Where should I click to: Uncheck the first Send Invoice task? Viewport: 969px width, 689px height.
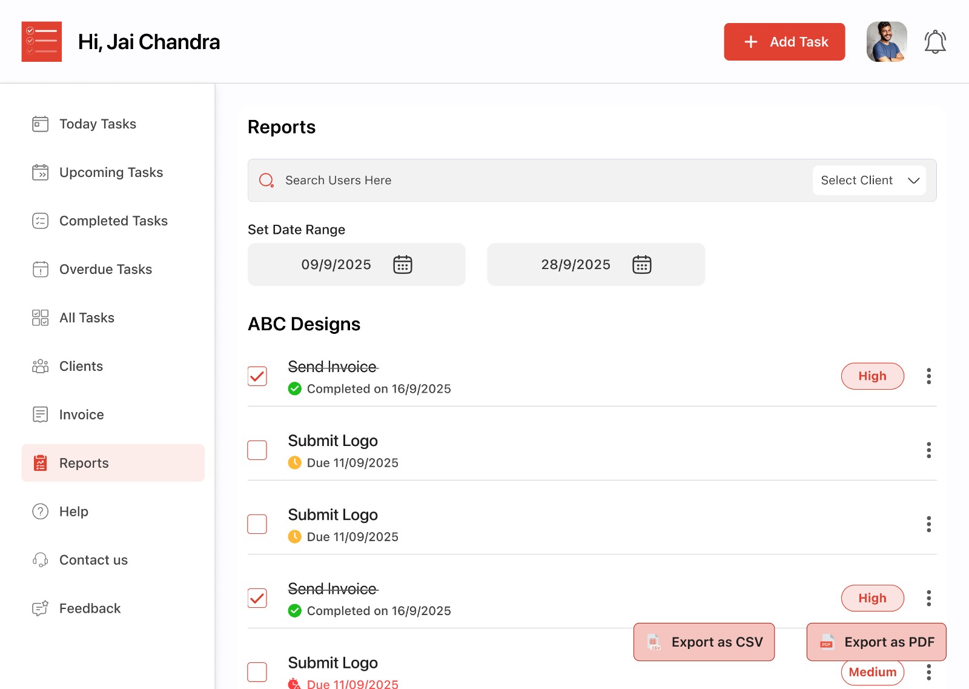pos(257,376)
